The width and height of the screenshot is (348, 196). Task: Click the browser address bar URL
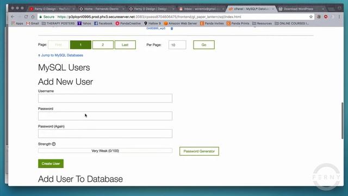click(149, 17)
